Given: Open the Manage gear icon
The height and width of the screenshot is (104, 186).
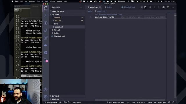Looking at the screenshot, I should [46, 97].
